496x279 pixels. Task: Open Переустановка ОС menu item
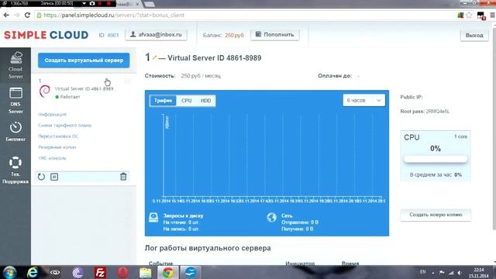coord(58,136)
